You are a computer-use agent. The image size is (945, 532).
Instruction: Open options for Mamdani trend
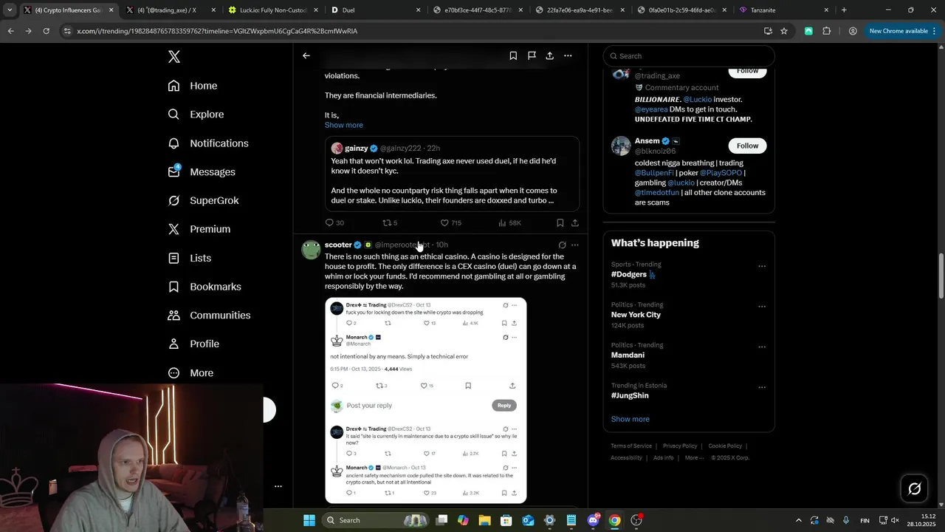[x=762, y=347]
